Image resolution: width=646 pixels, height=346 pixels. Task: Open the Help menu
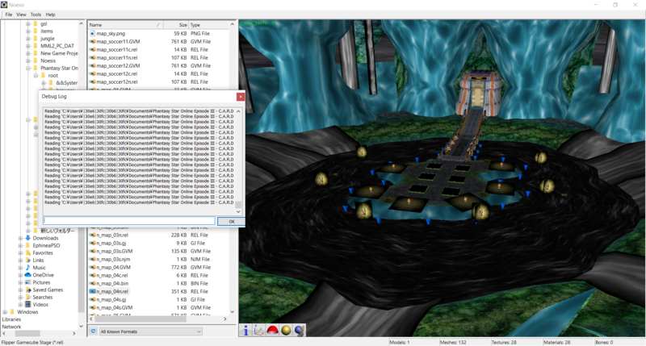[x=50, y=15]
